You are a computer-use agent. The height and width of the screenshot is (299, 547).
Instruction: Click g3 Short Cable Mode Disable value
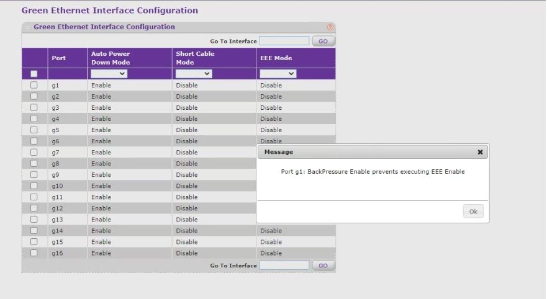[187, 107]
